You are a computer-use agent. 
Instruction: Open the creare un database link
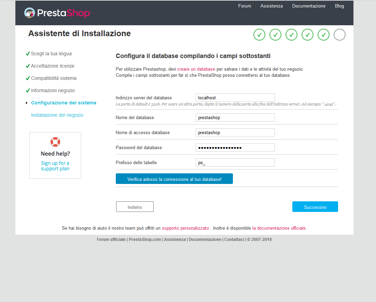(196, 69)
